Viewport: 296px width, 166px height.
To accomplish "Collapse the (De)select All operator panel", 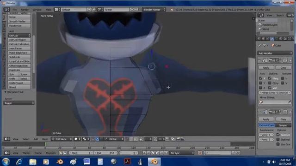I will coord(6,92).
